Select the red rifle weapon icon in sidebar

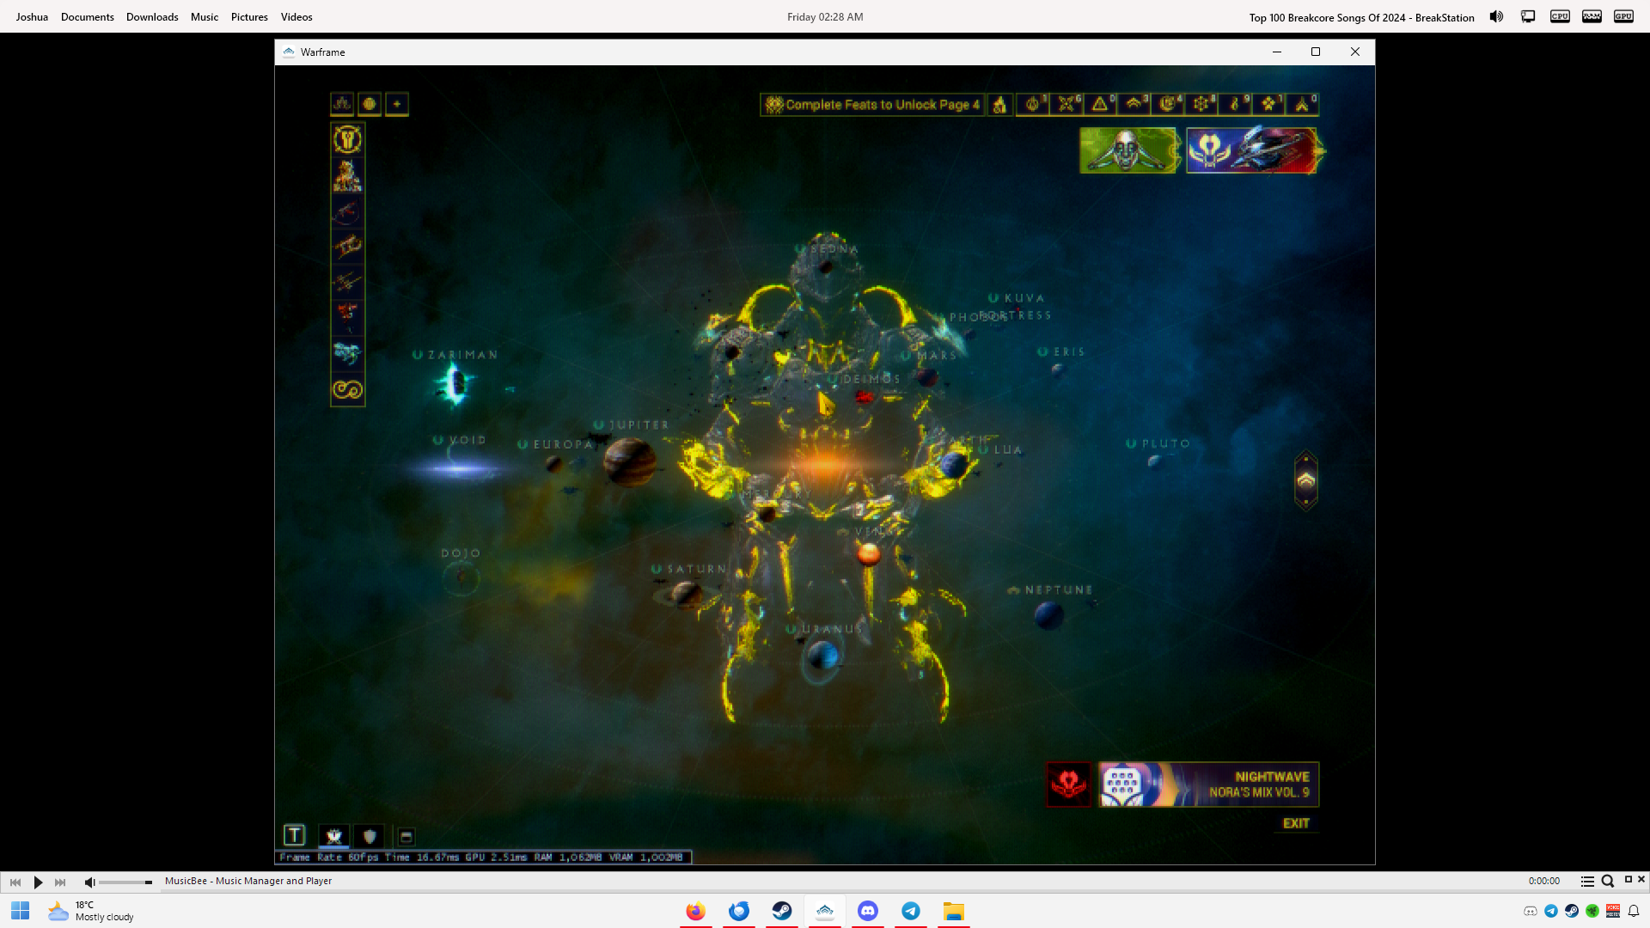pyautogui.click(x=347, y=211)
